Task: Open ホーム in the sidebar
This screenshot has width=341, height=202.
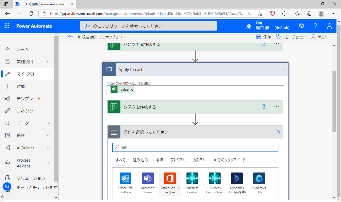Action: tap(23, 50)
